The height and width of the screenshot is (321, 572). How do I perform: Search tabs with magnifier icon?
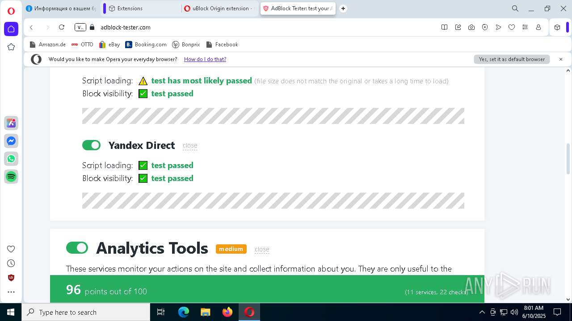(x=515, y=8)
